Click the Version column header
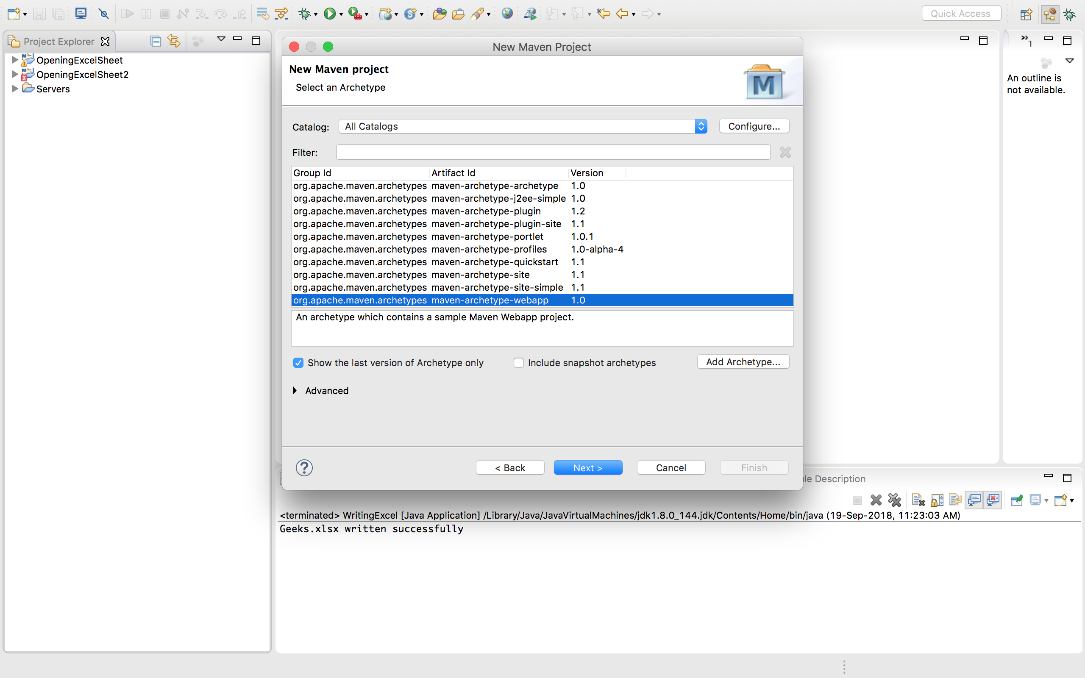Screen dimensions: 1085x678 coord(597,173)
